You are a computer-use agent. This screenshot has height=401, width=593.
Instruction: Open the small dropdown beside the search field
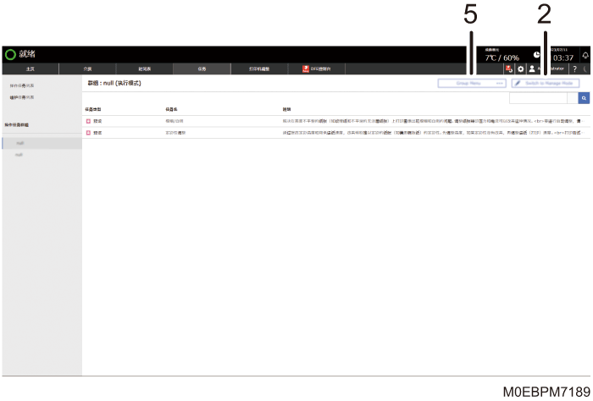point(573,98)
